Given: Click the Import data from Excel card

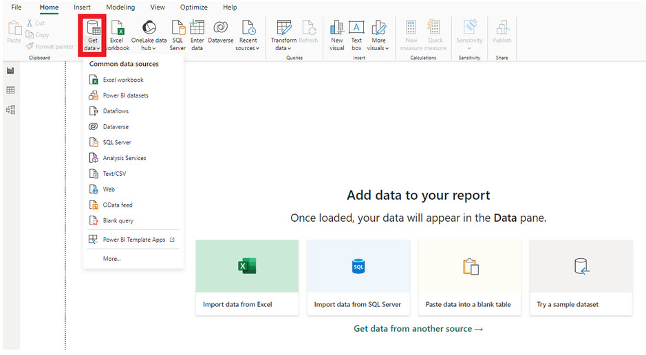Looking at the screenshot, I should coord(247,277).
